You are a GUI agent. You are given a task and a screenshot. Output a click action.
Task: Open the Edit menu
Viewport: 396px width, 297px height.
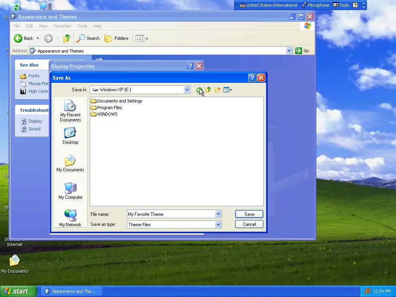(29, 26)
